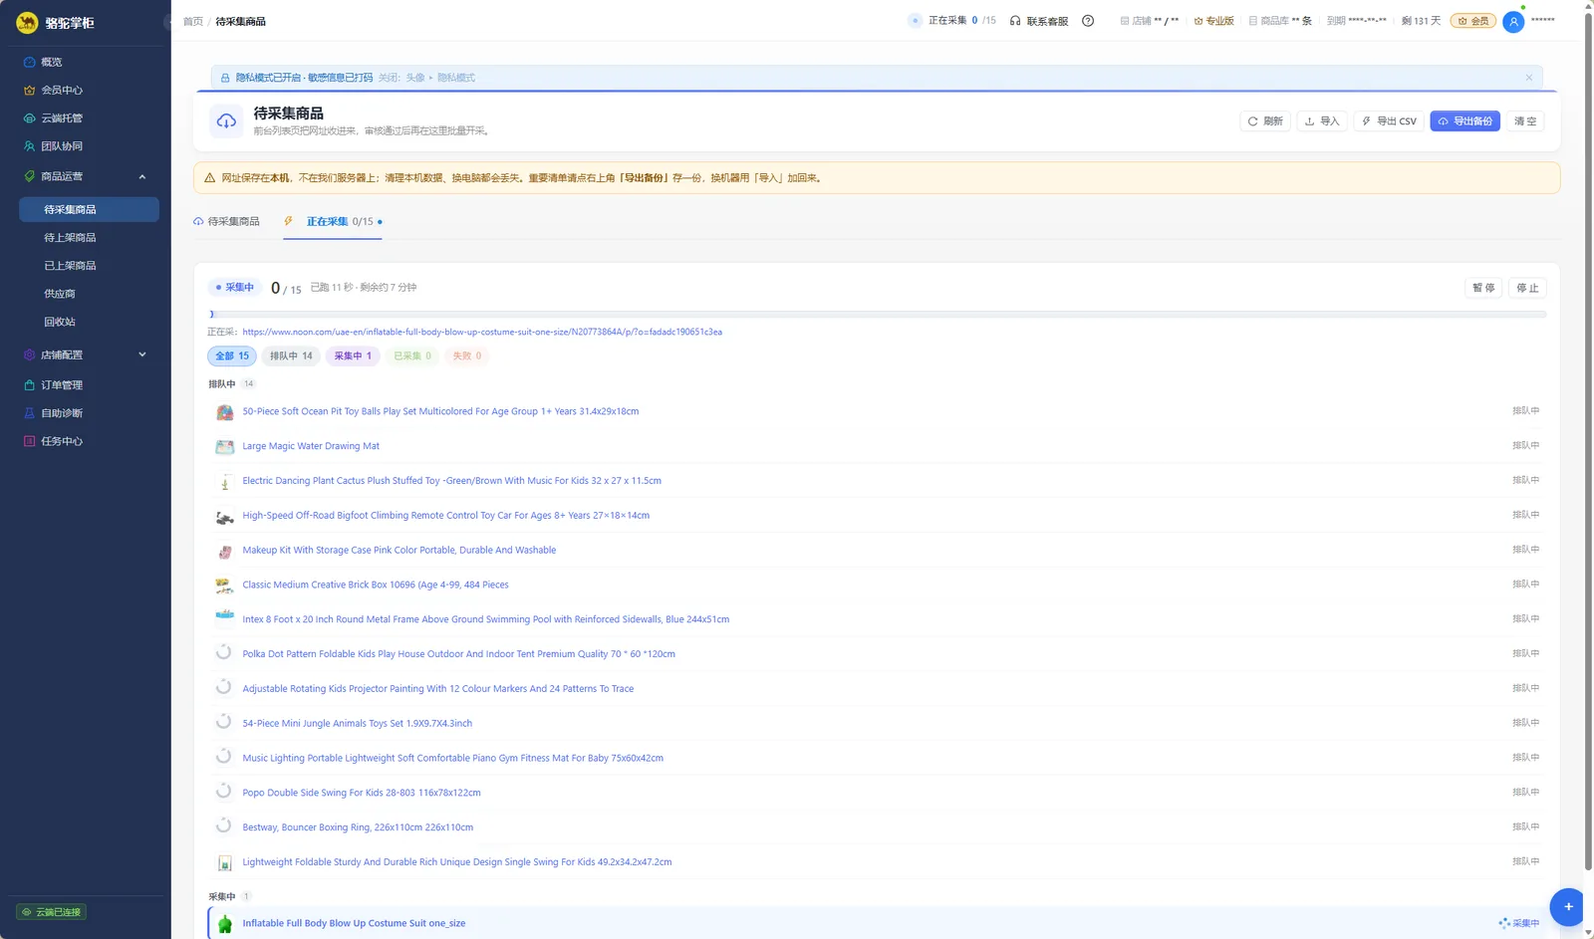Image resolution: width=1594 pixels, height=939 pixels.
Task: Click the 会员 membership badge
Action: 1473,21
